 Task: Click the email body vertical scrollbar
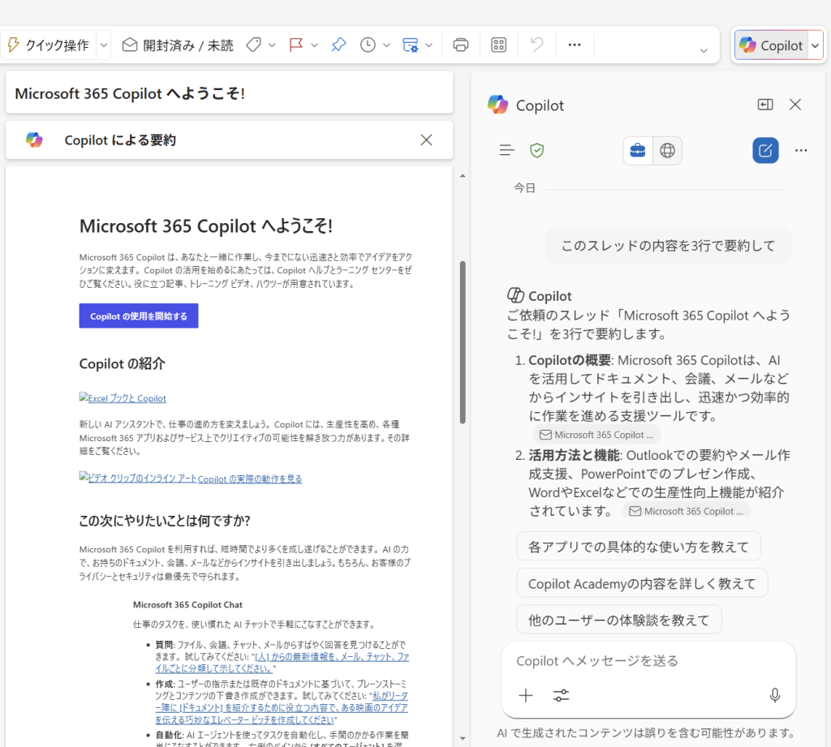coord(463,341)
